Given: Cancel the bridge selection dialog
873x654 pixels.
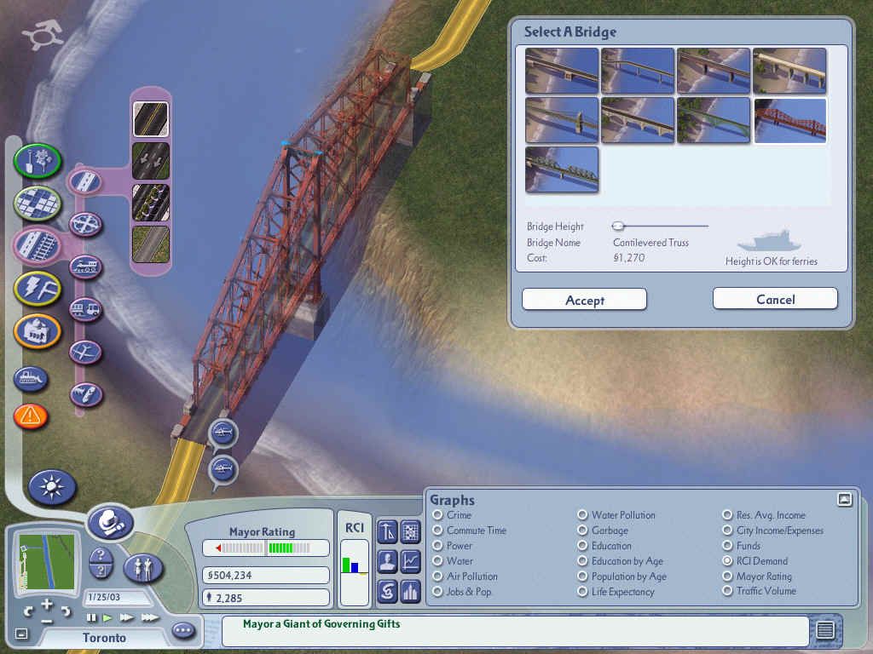Looking at the screenshot, I should click(774, 298).
